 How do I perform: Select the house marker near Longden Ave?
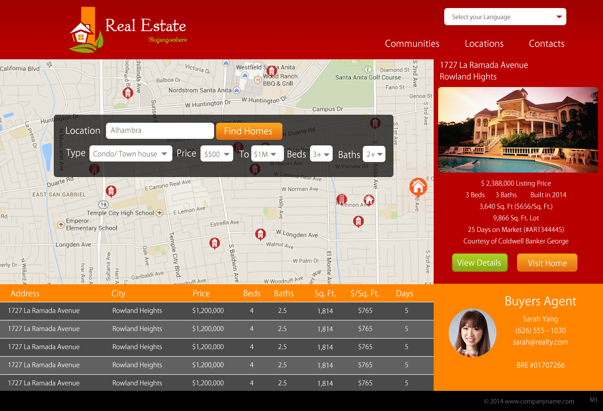(260, 234)
